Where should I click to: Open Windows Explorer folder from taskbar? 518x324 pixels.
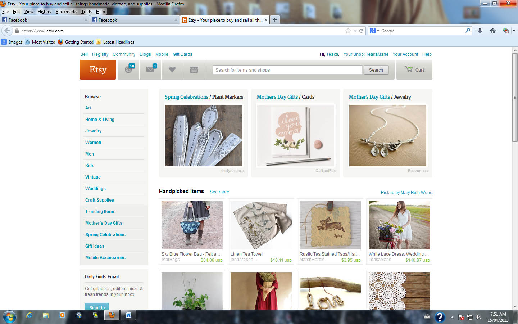tap(46, 315)
